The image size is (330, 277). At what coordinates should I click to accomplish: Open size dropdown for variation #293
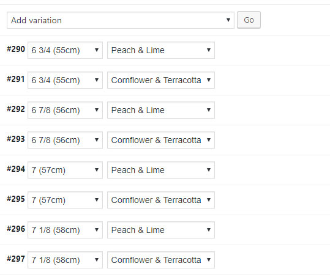(x=65, y=140)
